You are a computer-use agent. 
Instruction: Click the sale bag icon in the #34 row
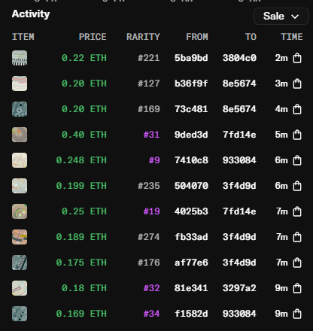point(297,314)
